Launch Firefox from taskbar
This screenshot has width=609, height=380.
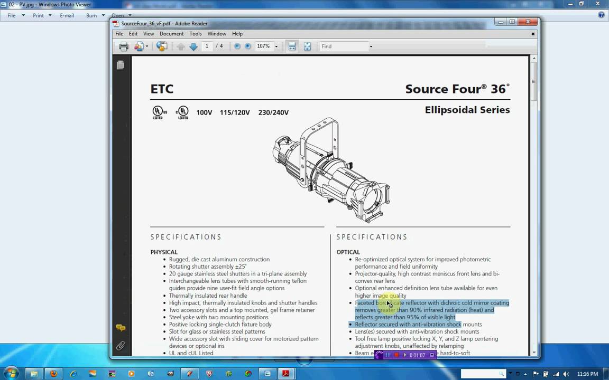53,374
